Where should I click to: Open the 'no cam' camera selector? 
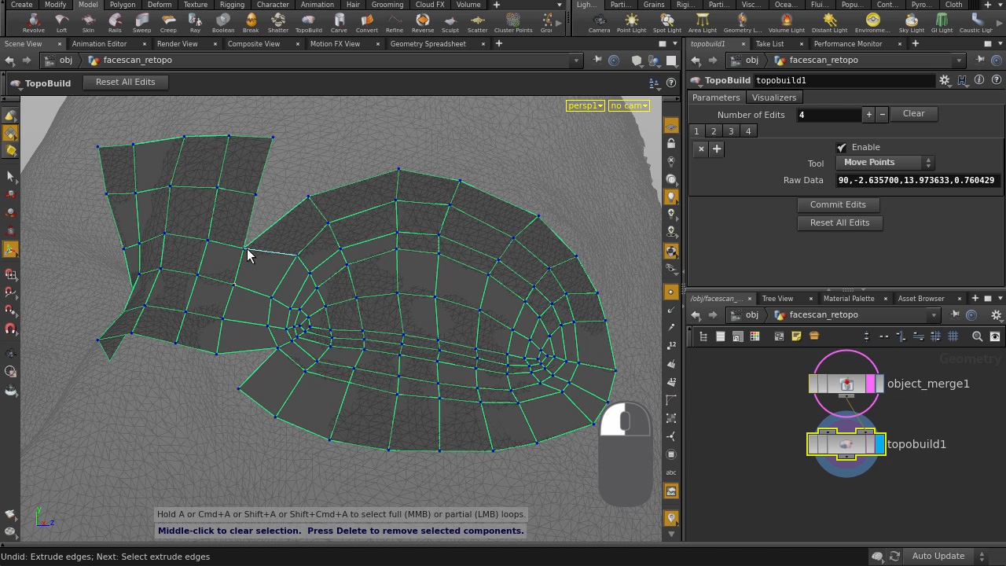point(628,105)
